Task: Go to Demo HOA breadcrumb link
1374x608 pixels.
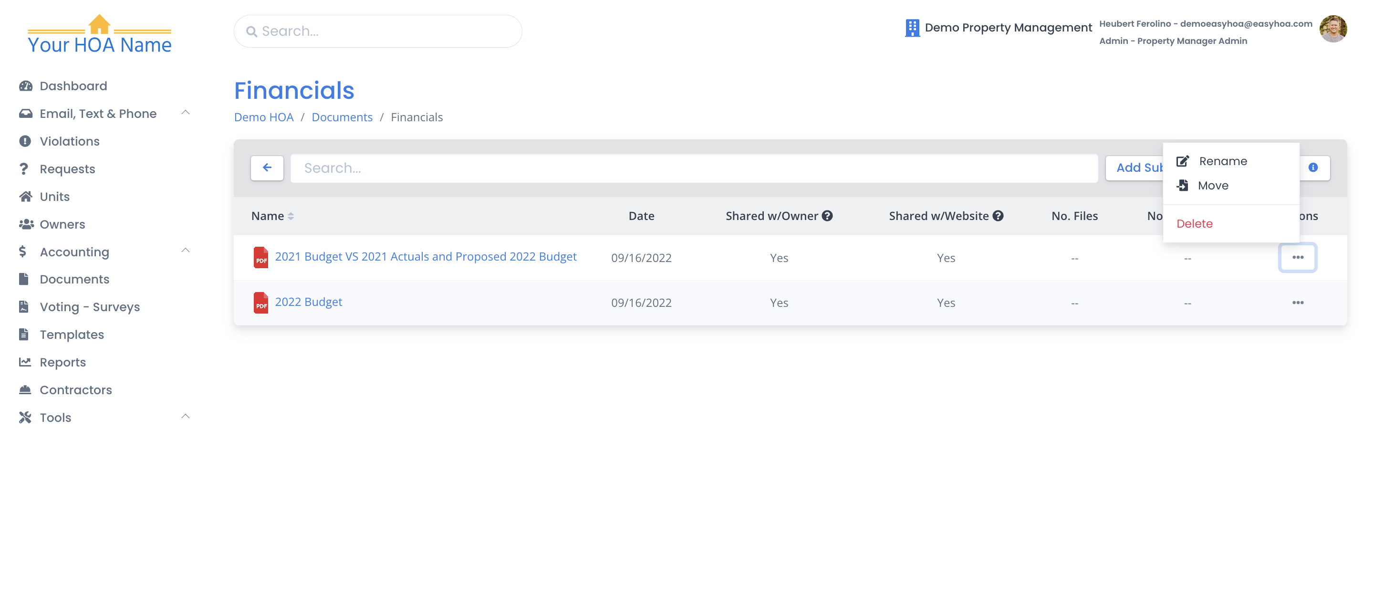Action: (263, 117)
